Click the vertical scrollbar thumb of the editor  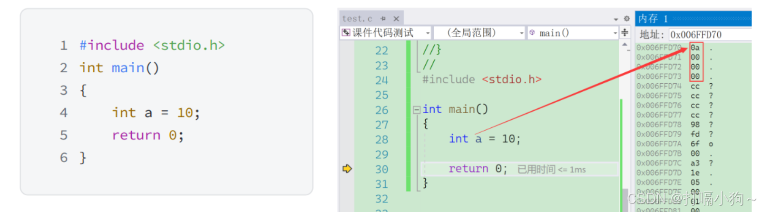click(x=624, y=200)
